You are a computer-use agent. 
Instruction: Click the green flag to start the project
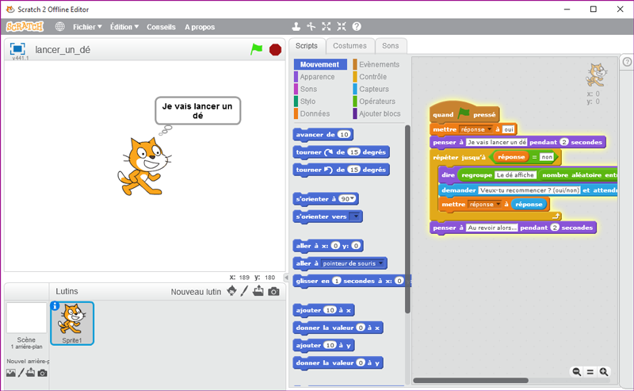(x=256, y=49)
